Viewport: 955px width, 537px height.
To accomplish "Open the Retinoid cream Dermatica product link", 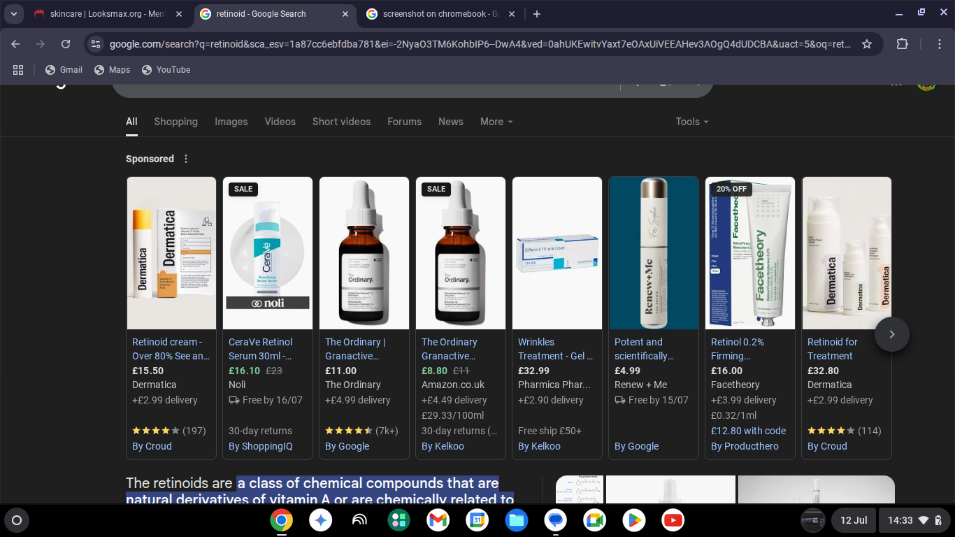I will 171,349.
